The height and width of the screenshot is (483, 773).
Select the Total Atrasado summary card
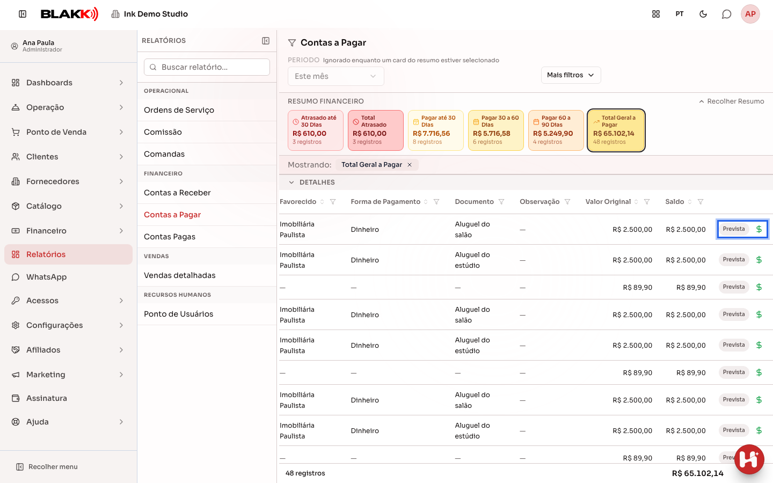[x=376, y=130]
